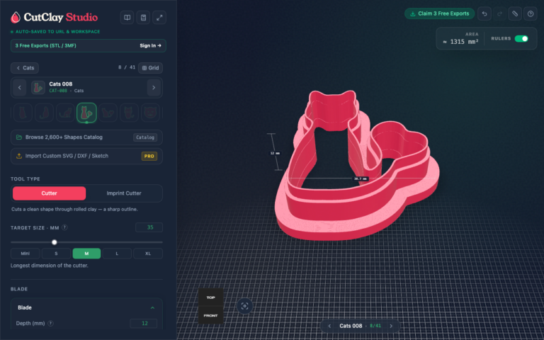Click Claim 3 Free Exports button
This screenshot has height=340, width=544.
pos(439,14)
